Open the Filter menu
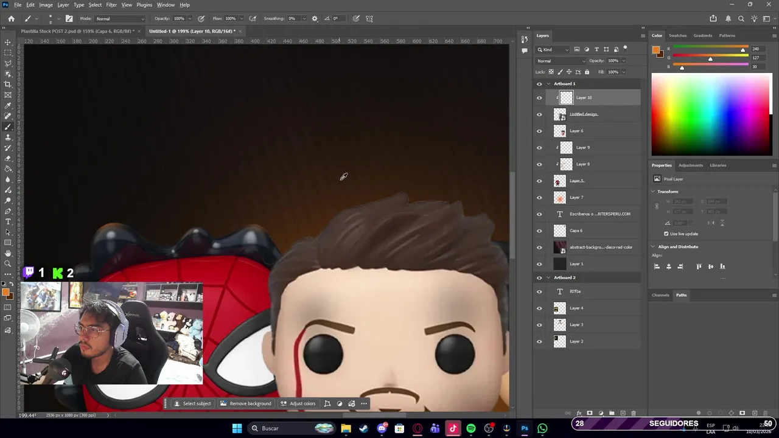Viewport: 779px width, 438px height. tap(111, 5)
